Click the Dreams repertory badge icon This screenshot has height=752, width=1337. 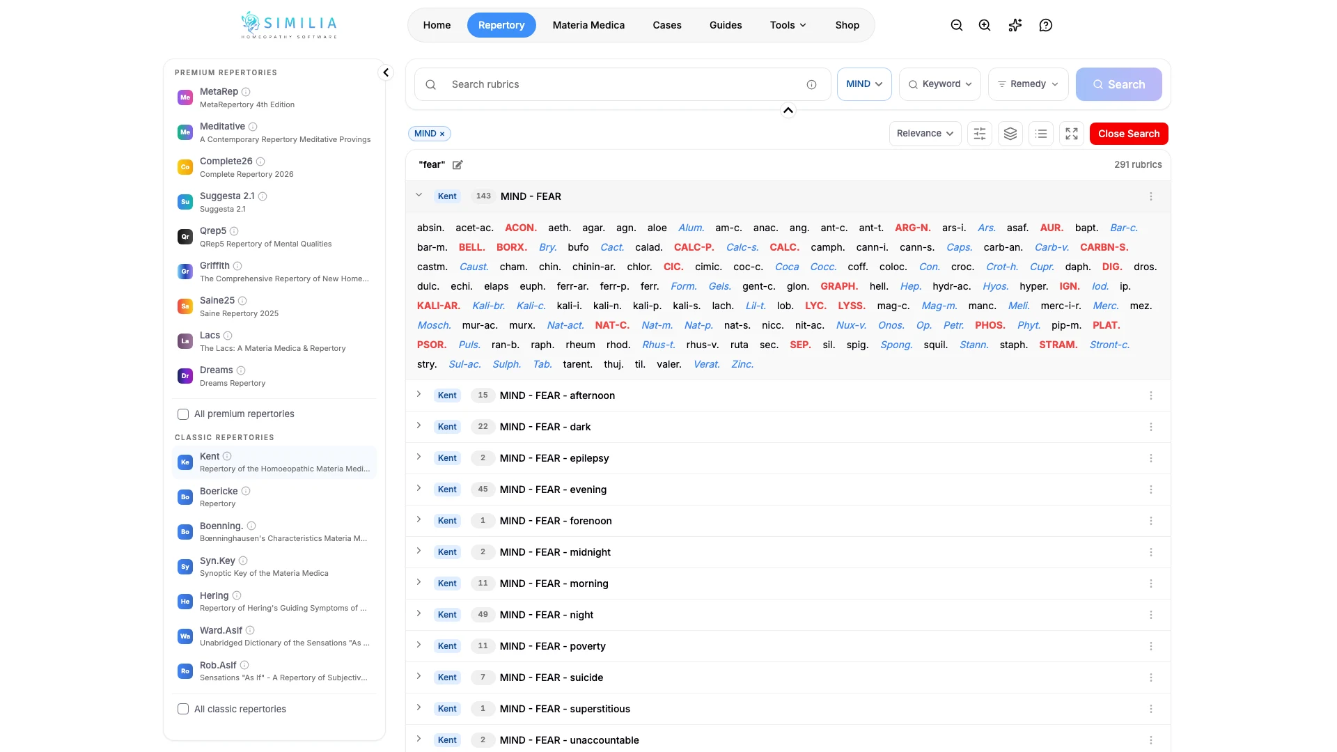tap(185, 376)
